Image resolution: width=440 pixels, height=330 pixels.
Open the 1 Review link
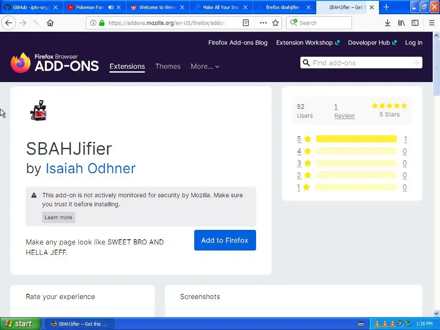344,111
